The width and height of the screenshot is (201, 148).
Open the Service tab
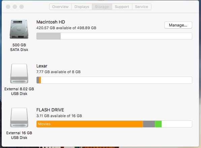click(142, 7)
